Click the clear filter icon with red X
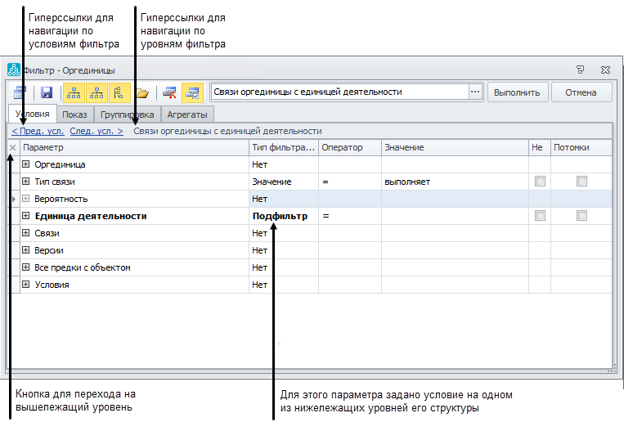Viewport: 624px width, 422px height. 169,92
